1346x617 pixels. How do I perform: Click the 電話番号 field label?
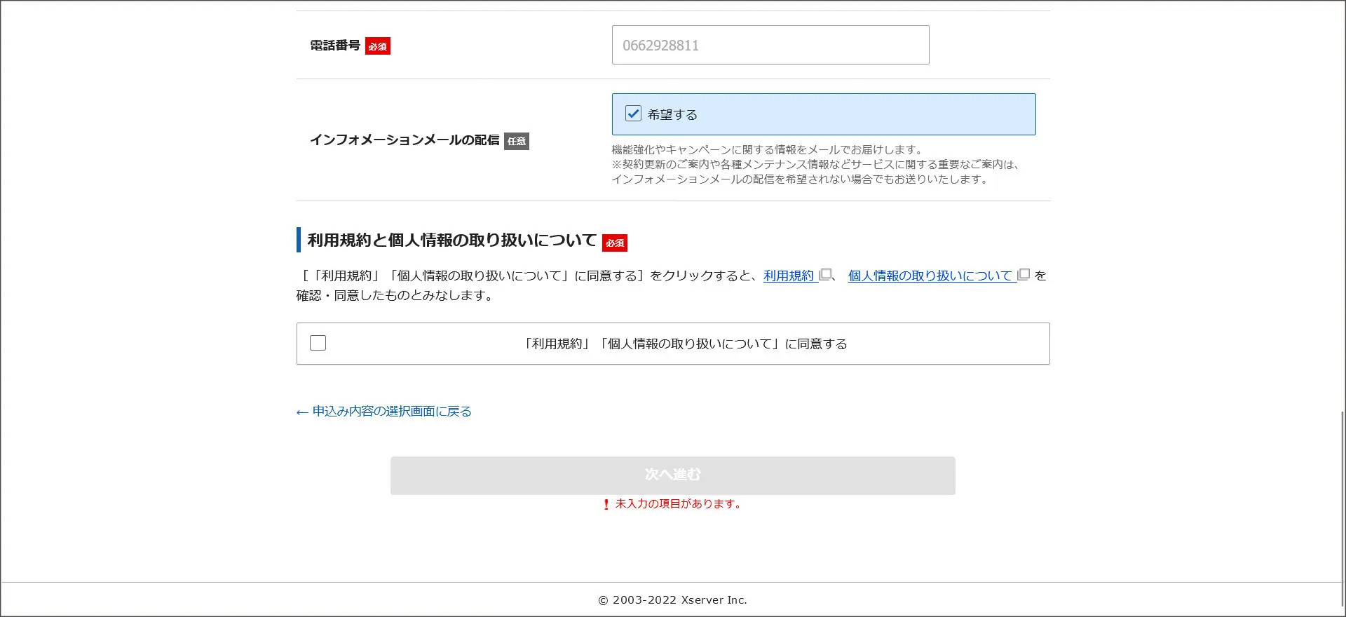(x=335, y=46)
